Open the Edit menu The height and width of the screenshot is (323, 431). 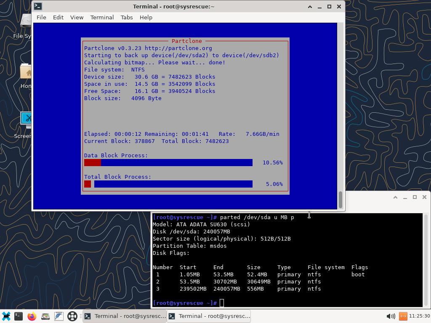click(x=58, y=17)
